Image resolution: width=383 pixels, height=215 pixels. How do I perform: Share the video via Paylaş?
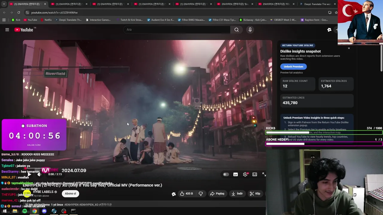[217, 193]
